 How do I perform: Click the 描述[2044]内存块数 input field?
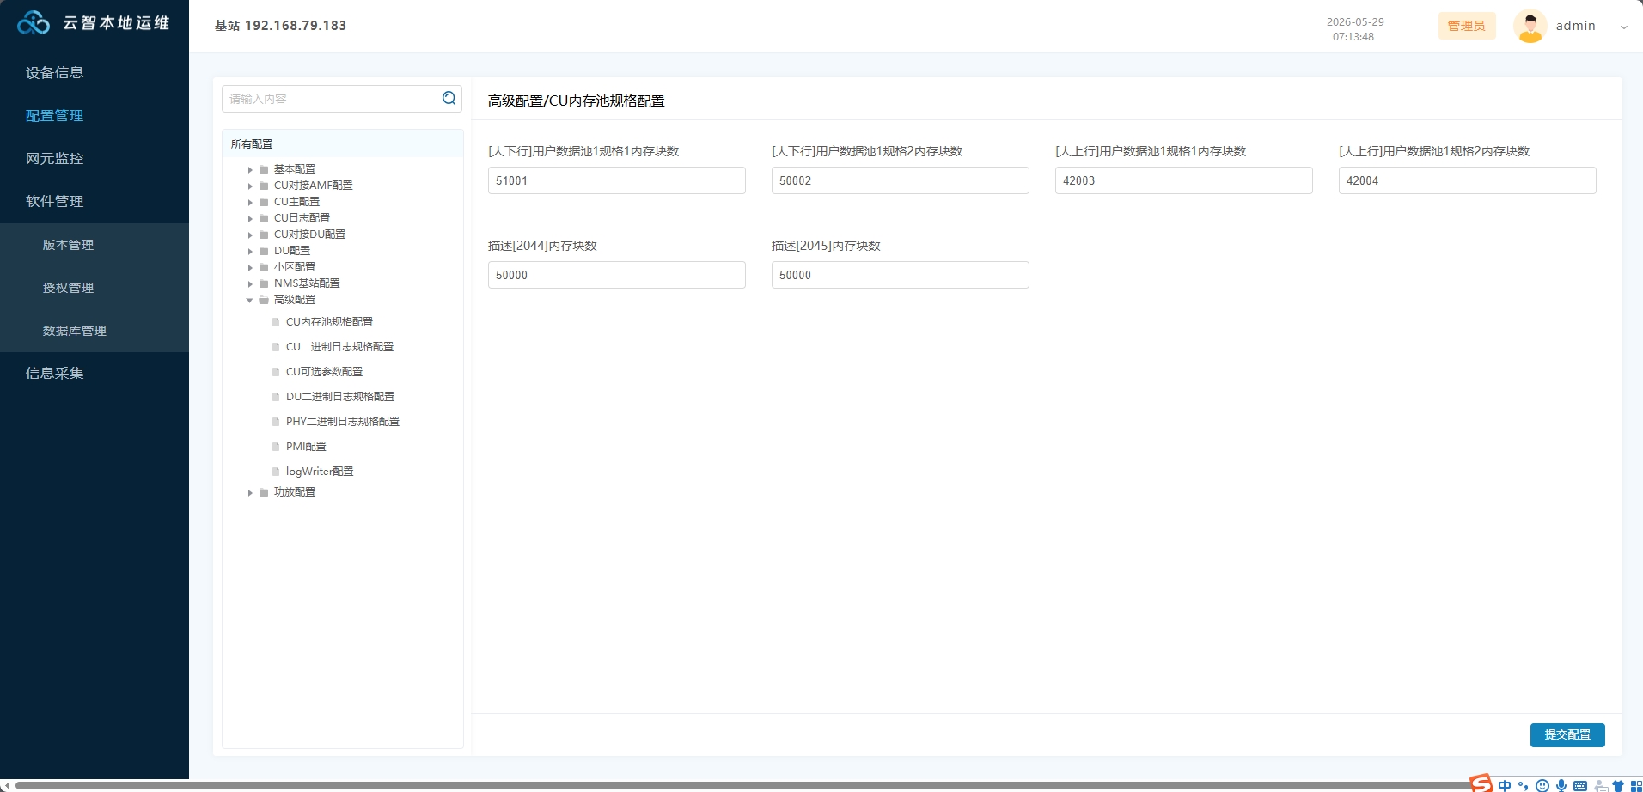(617, 275)
